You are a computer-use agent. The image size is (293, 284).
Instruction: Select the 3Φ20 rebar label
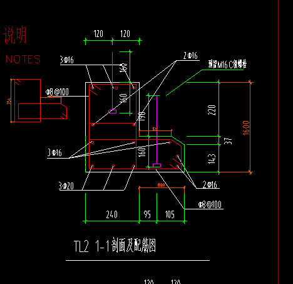coord(66,186)
